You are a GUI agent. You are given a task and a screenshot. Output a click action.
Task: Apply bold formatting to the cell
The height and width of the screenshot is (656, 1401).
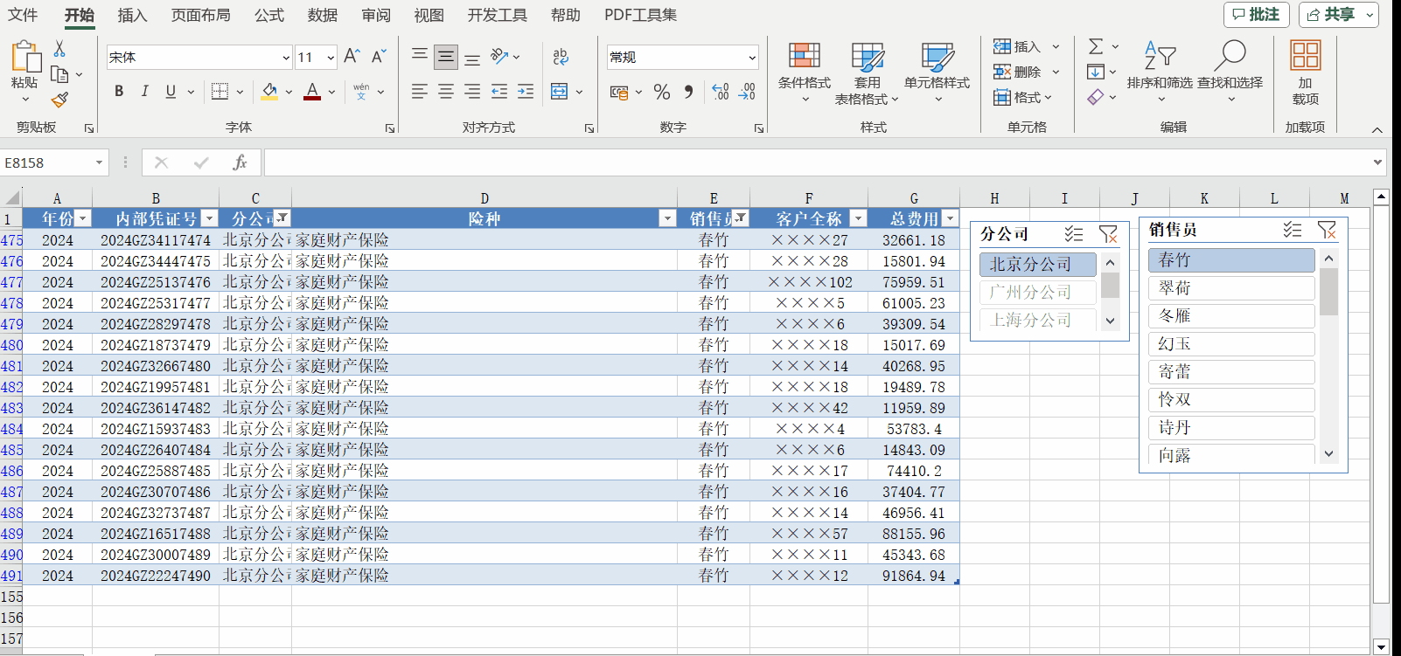pyautogui.click(x=119, y=91)
